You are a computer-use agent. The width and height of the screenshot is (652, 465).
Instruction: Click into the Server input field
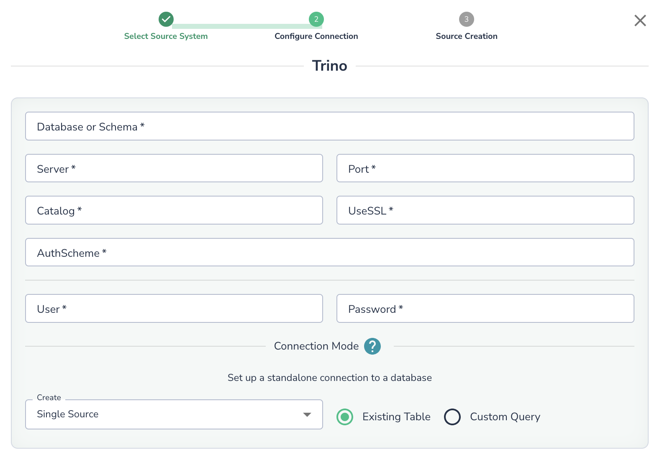(174, 168)
